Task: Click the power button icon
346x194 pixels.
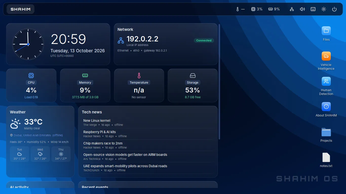Action: coord(334,9)
